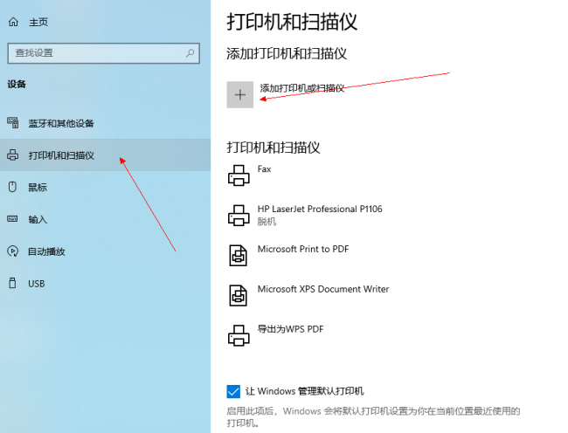Open the 主页 home page link

coord(38,23)
